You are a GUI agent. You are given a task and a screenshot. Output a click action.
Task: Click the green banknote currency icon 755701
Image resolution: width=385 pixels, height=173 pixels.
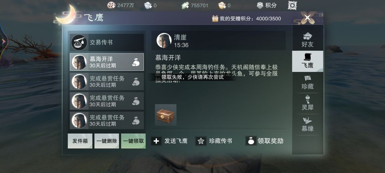[185, 5]
